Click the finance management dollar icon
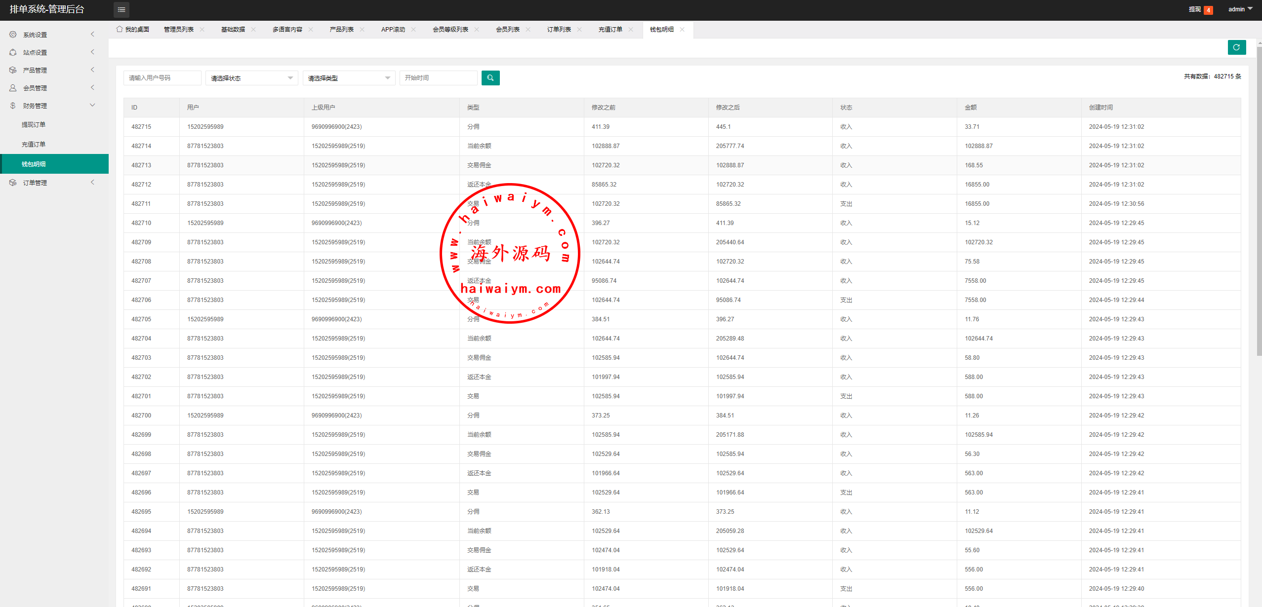Image resolution: width=1262 pixels, height=607 pixels. [13, 106]
